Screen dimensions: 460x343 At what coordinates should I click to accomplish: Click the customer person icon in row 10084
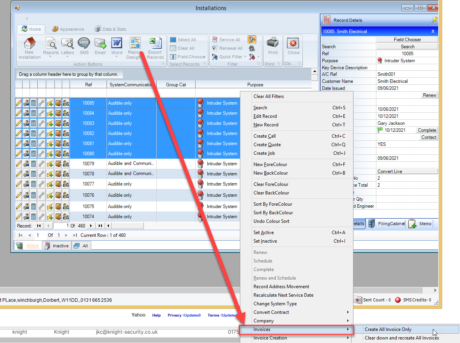pos(26,113)
